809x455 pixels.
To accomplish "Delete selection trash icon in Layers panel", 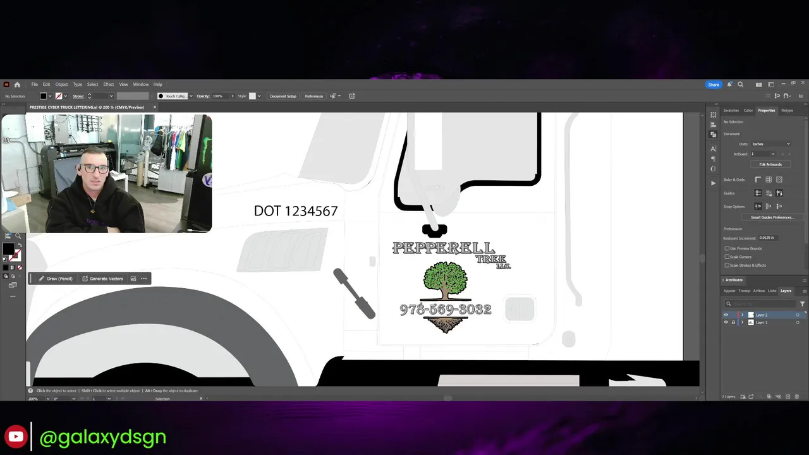I will tap(796, 396).
